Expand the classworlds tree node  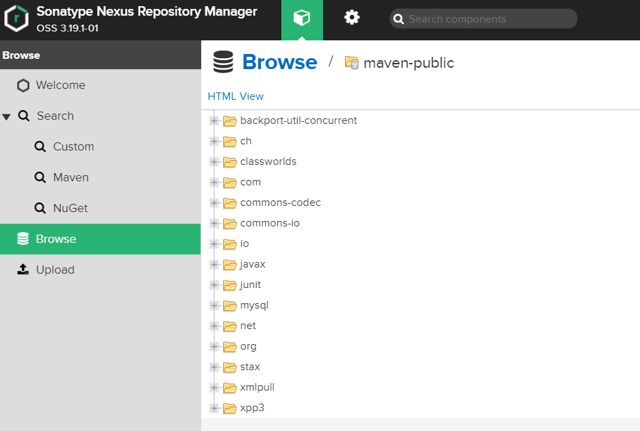coord(214,162)
